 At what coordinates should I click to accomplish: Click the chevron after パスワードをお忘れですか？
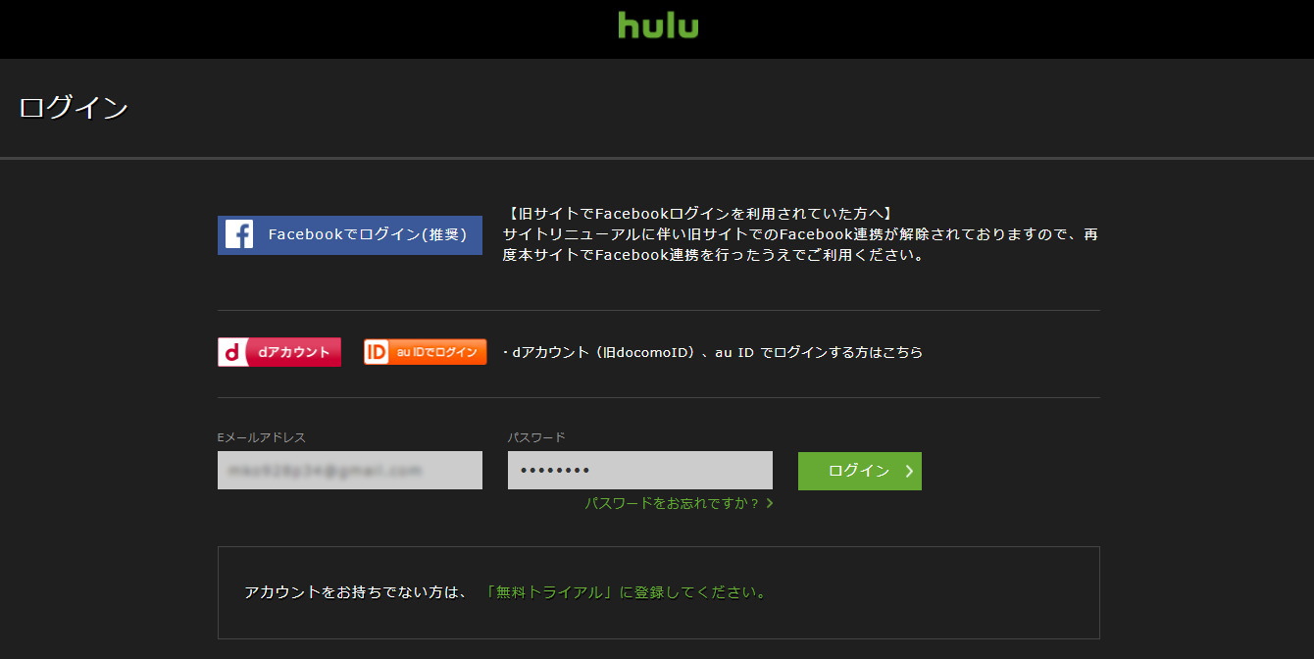click(x=770, y=503)
